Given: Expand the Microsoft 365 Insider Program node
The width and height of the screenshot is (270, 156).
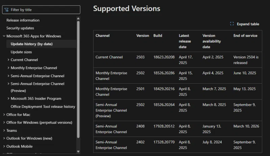Looking at the screenshot, I should coord(8,99).
